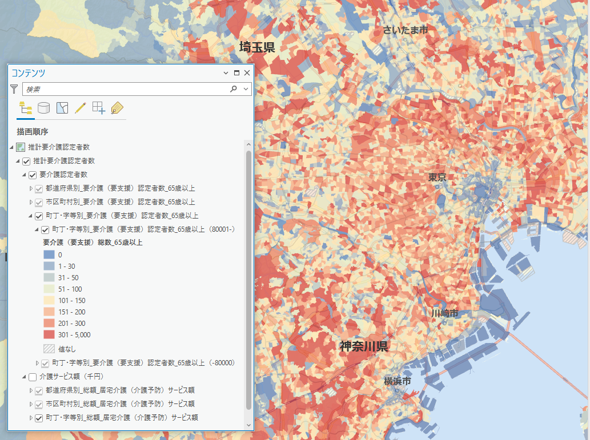
Task: Click the swatch for class 31 - 50
Action: point(49,277)
